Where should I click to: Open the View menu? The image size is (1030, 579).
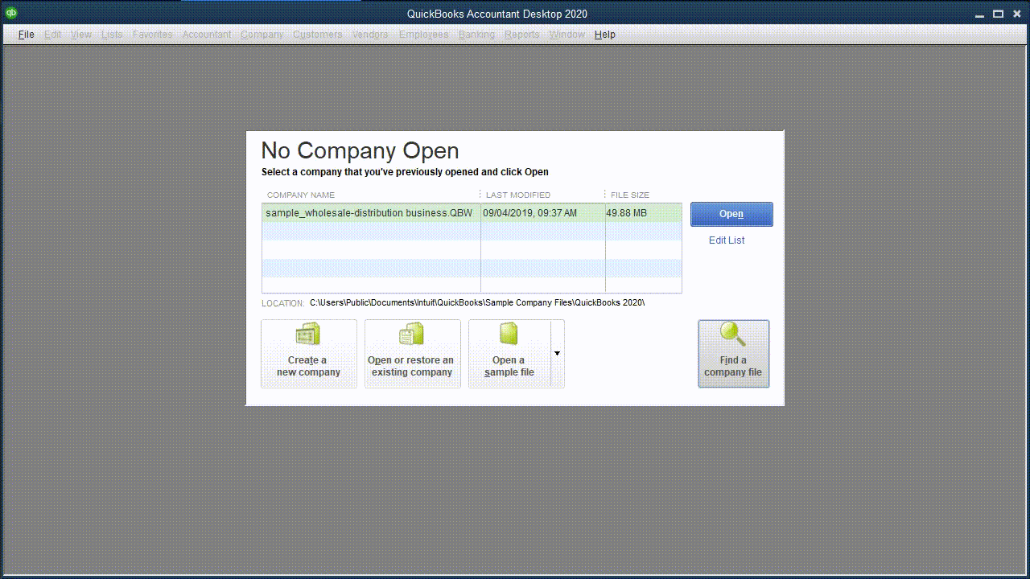coord(80,35)
